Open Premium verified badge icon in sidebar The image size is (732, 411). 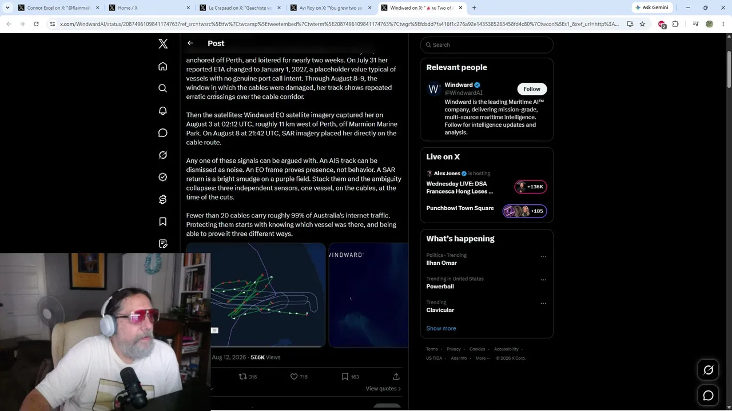coord(163,177)
